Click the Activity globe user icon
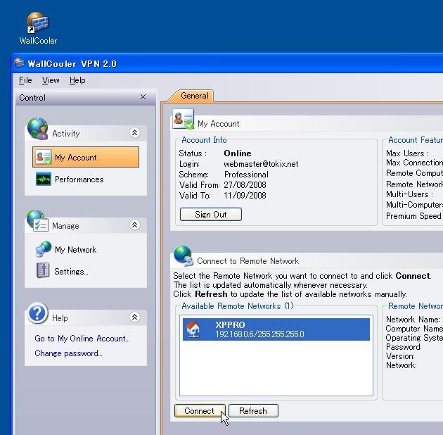 tap(38, 129)
